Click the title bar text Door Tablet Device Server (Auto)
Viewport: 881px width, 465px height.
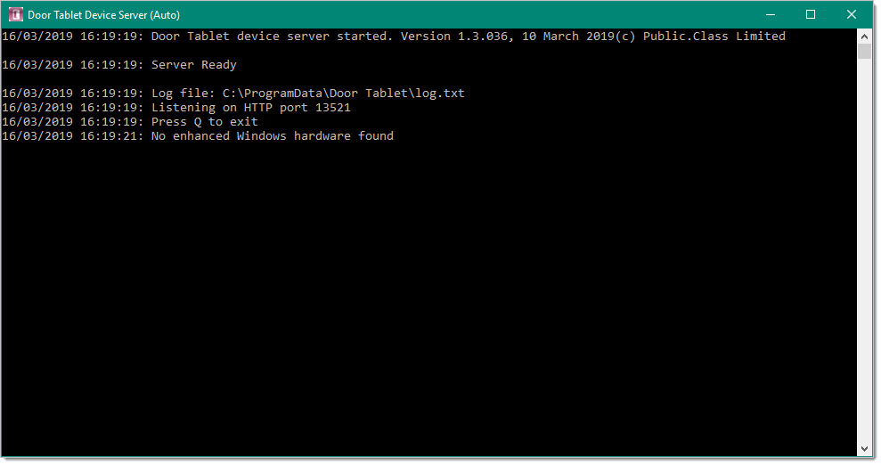104,15
